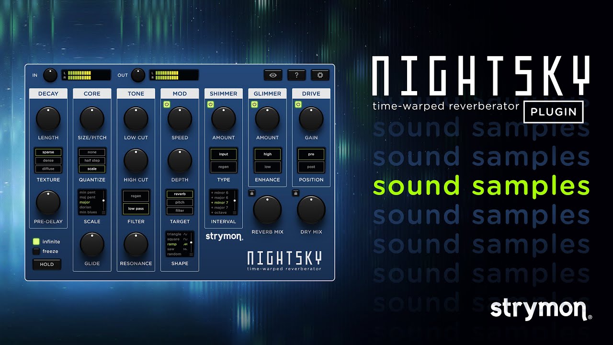
Task: Click the shimmer AMOUNT knob
Action: click(x=224, y=119)
